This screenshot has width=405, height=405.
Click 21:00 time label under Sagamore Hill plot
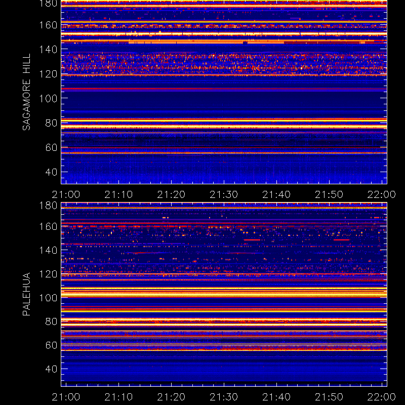click(66, 194)
